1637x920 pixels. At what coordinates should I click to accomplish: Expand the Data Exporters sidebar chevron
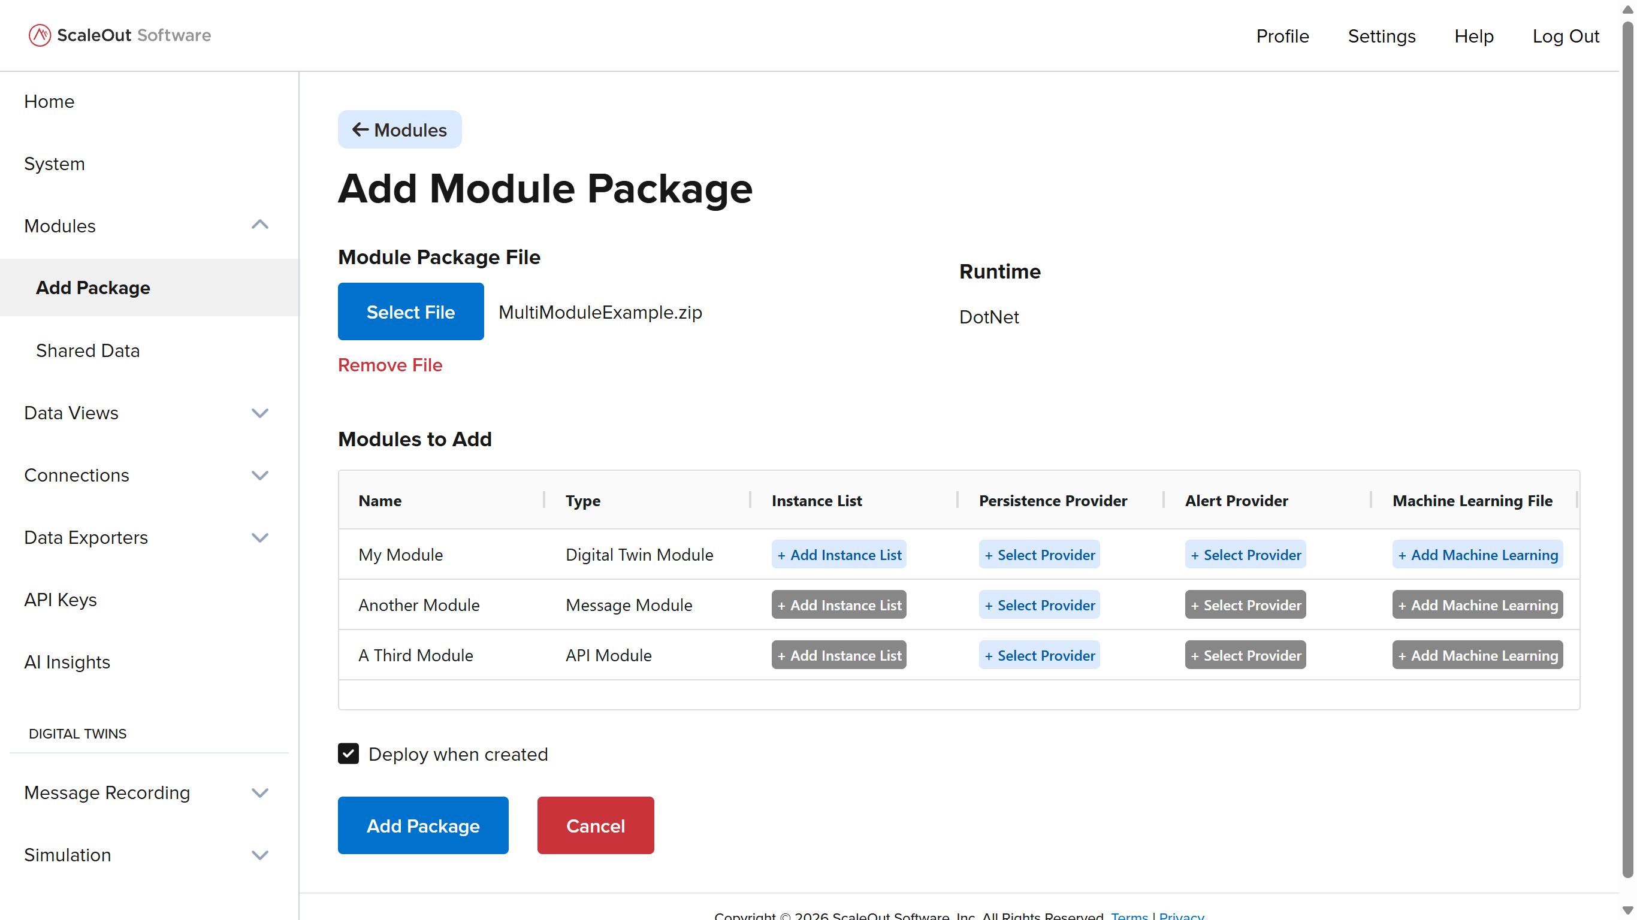(260, 537)
